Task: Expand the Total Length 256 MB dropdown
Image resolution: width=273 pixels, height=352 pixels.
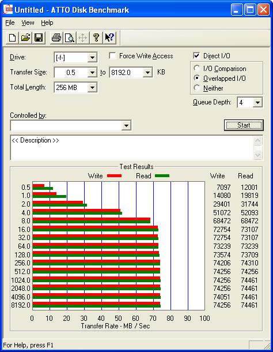Action: (x=92, y=88)
